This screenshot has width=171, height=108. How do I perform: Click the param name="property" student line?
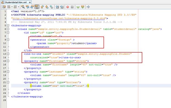67,43
